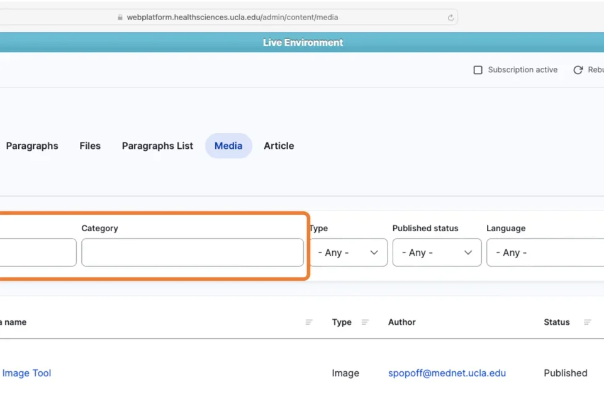Click the Subscription active label
Screen dimensions: 604x402
click(523, 70)
